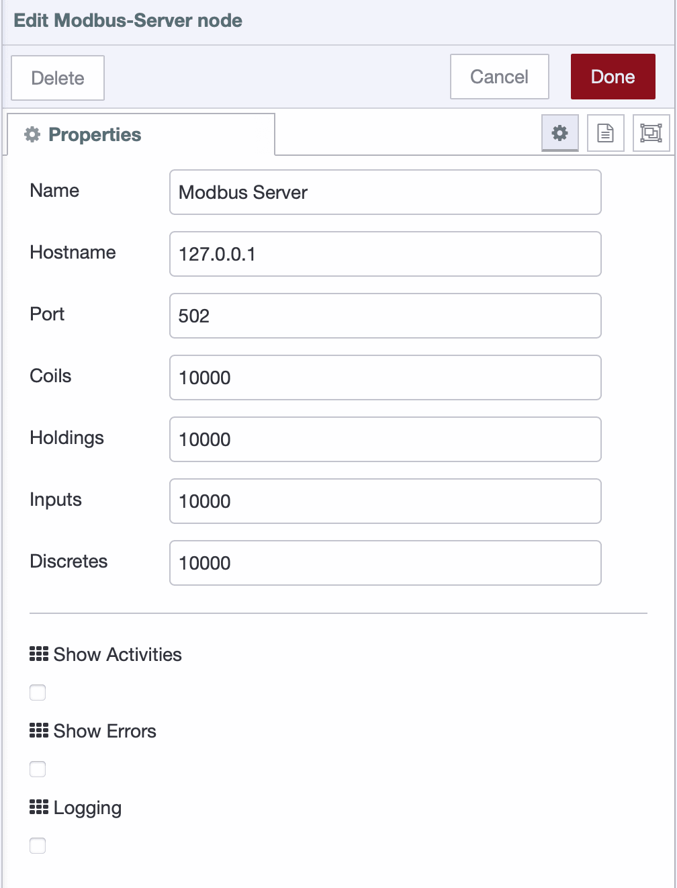The height and width of the screenshot is (888, 677).
Task: Select the Port input showing 502
Action: pos(385,316)
